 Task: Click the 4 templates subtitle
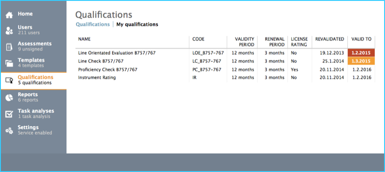point(31,66)
